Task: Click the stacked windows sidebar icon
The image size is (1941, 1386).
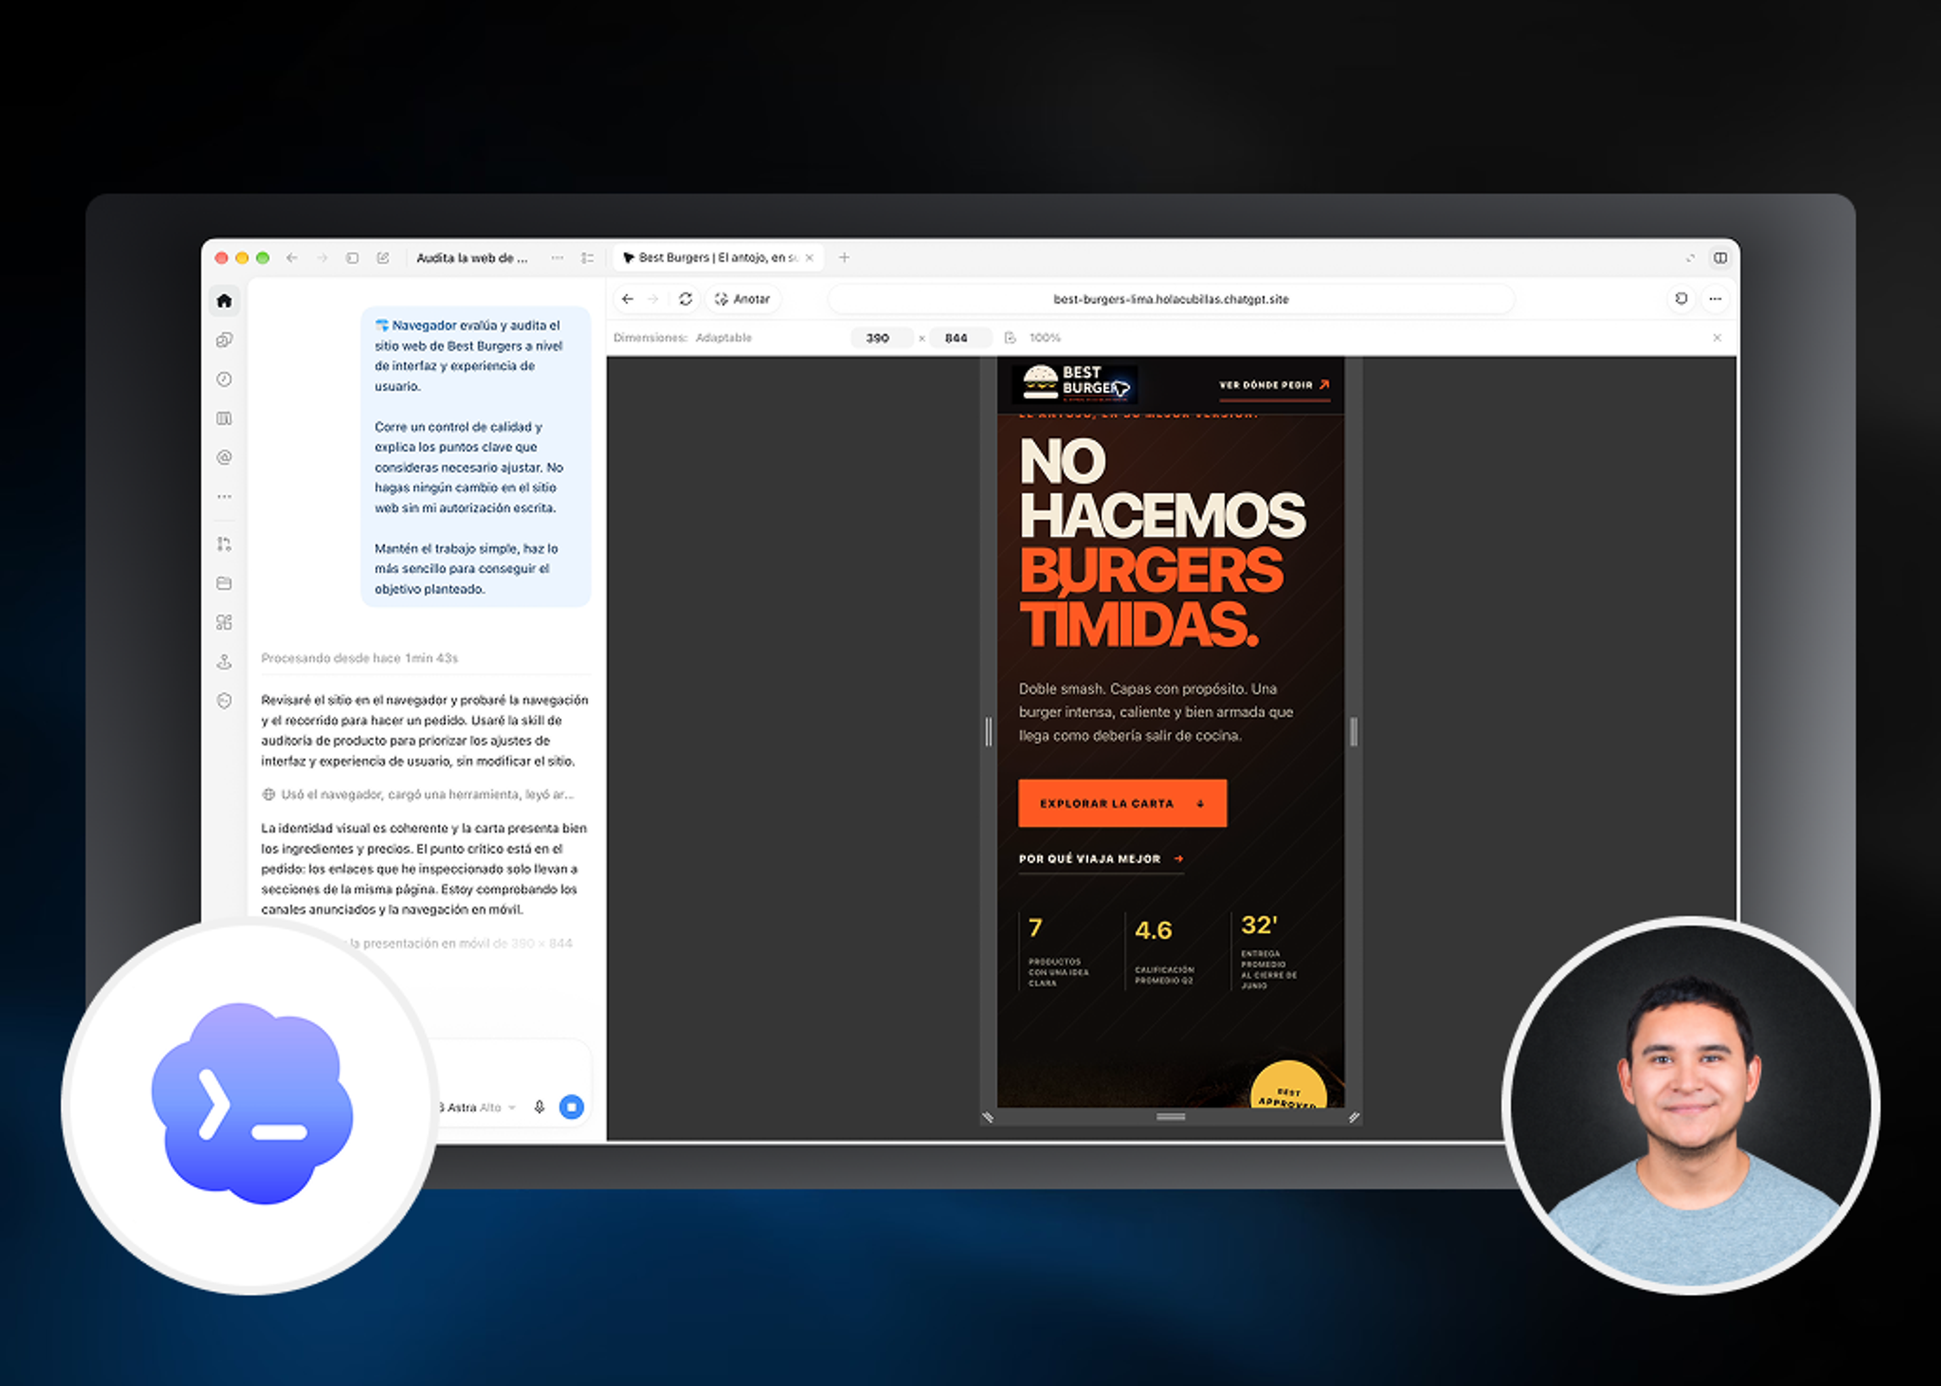Action: click(224, 340)
